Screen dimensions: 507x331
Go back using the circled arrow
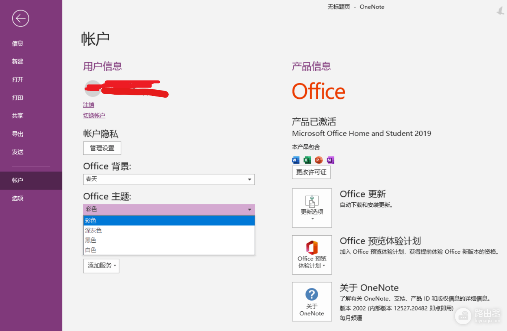point(20,18)
